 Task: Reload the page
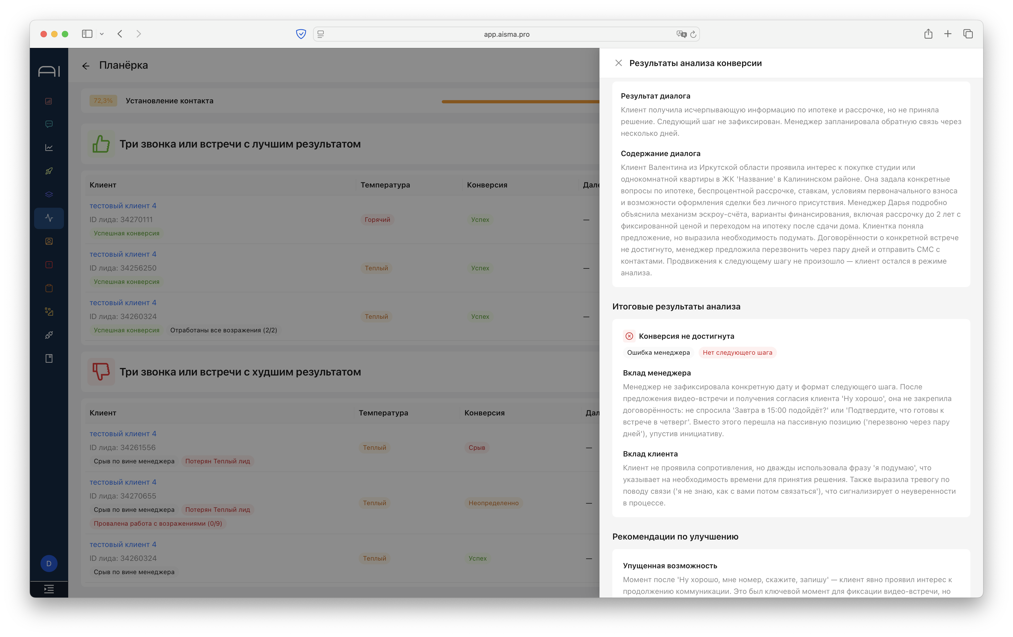693,34
